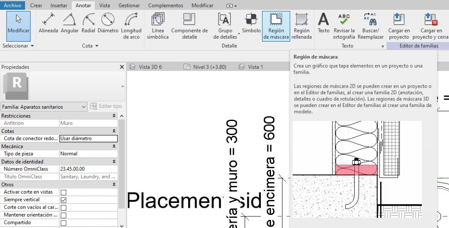Open the Familia: Aparatos sanitarios dropdown
Screen dimensions: 449x228
coord(44,107)
